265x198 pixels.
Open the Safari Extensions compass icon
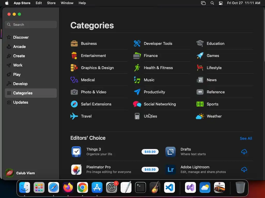coord(74,104)
